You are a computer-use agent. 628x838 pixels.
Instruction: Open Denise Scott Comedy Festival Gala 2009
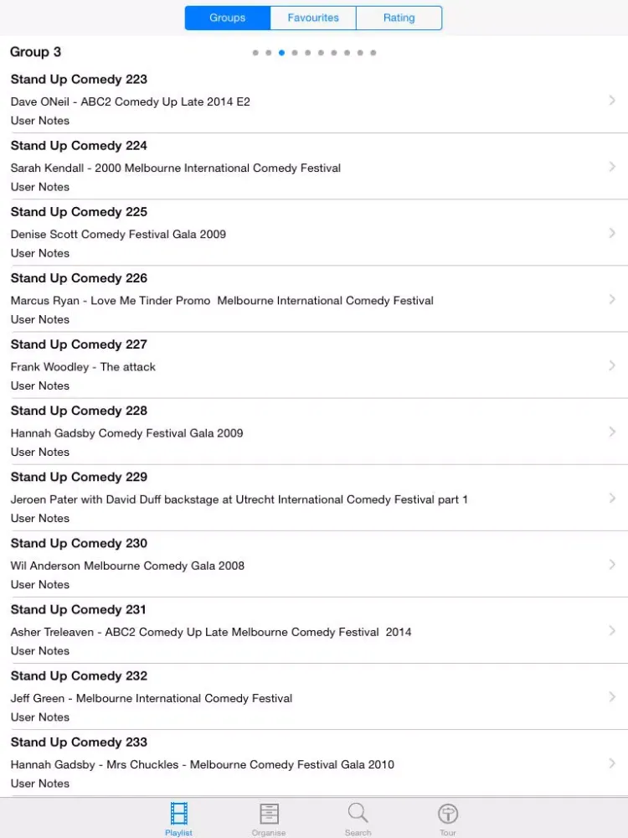coord(314,232)
